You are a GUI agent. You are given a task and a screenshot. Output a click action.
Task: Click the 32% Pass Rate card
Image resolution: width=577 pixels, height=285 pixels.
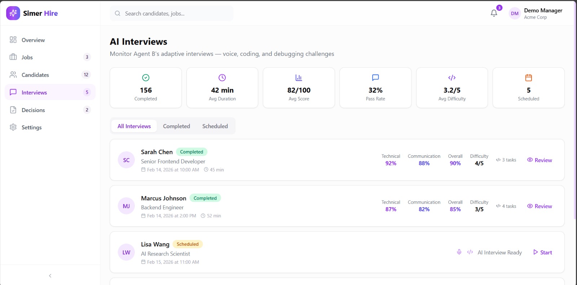point(375,88)
